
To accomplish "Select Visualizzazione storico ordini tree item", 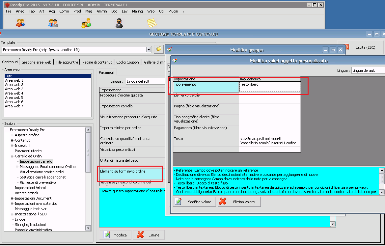I will (42, 172).
